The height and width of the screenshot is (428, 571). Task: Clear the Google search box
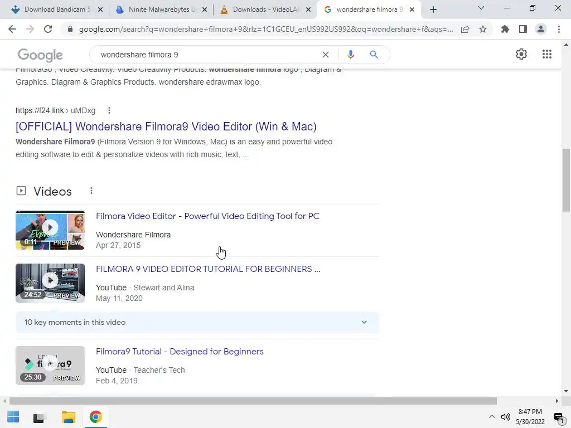(326, 55)
